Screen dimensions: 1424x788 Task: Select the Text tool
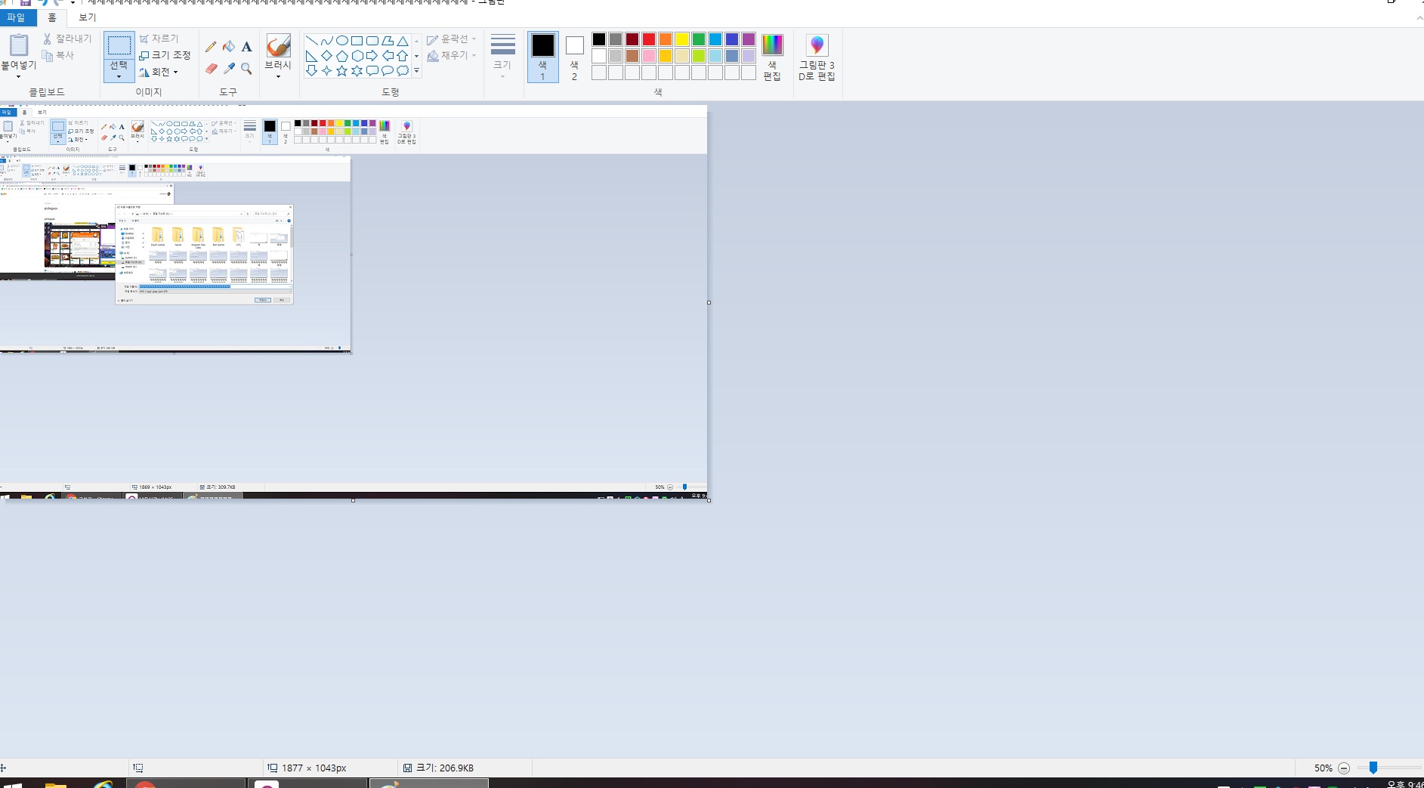[246, 47]
